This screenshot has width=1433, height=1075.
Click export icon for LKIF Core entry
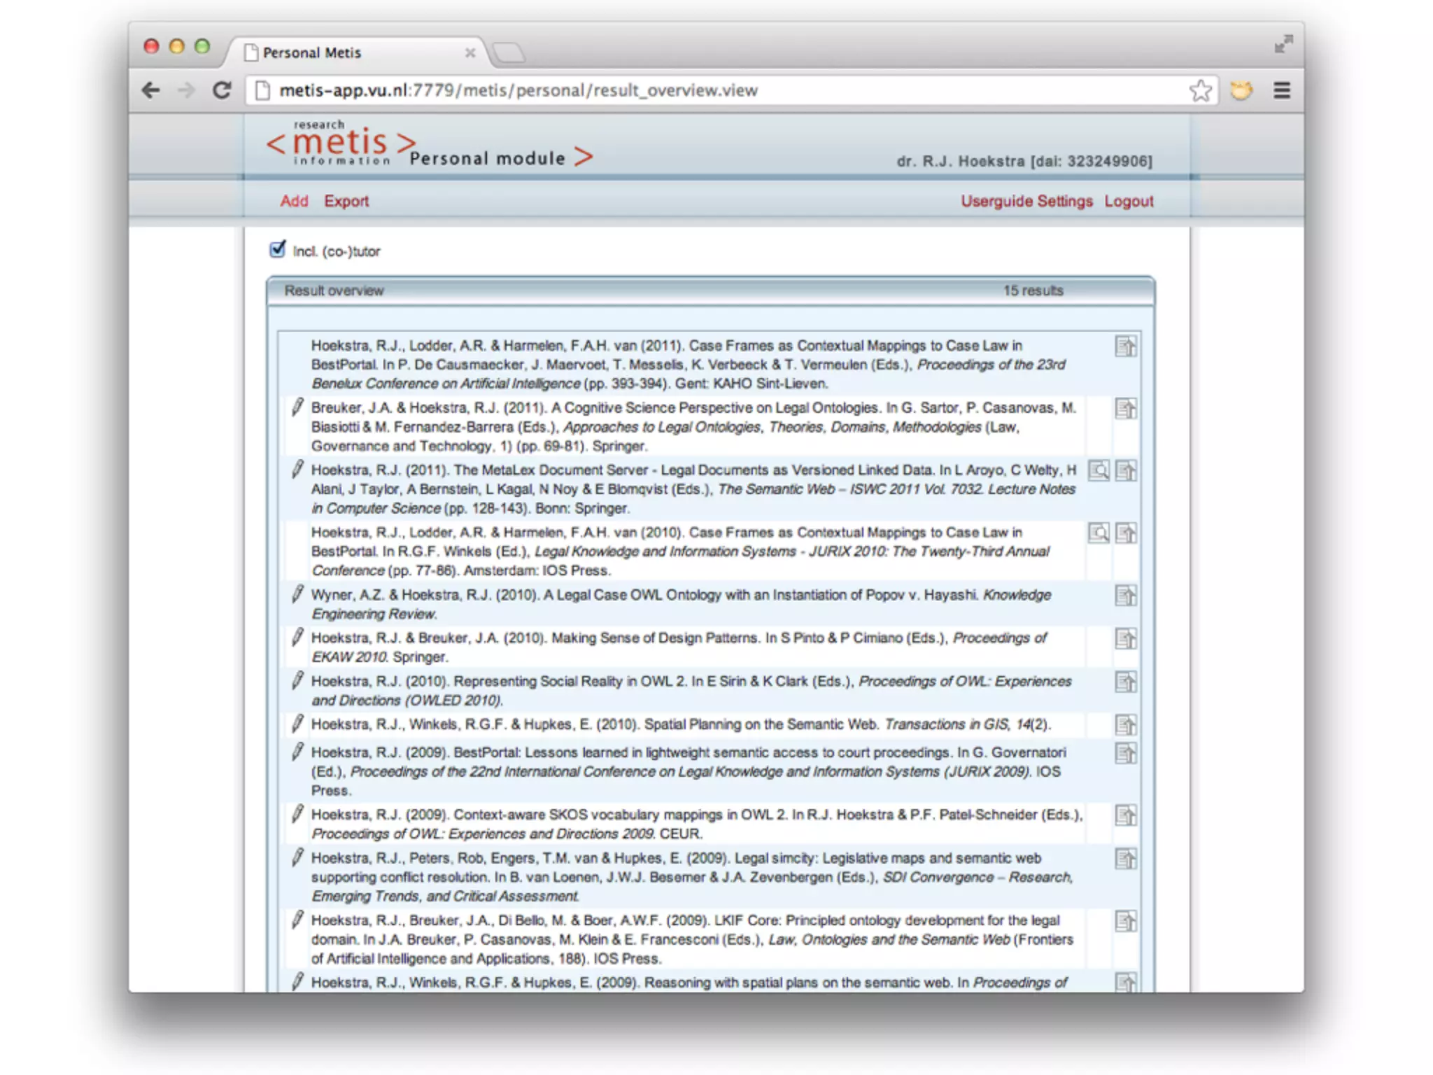point(1125,921)
